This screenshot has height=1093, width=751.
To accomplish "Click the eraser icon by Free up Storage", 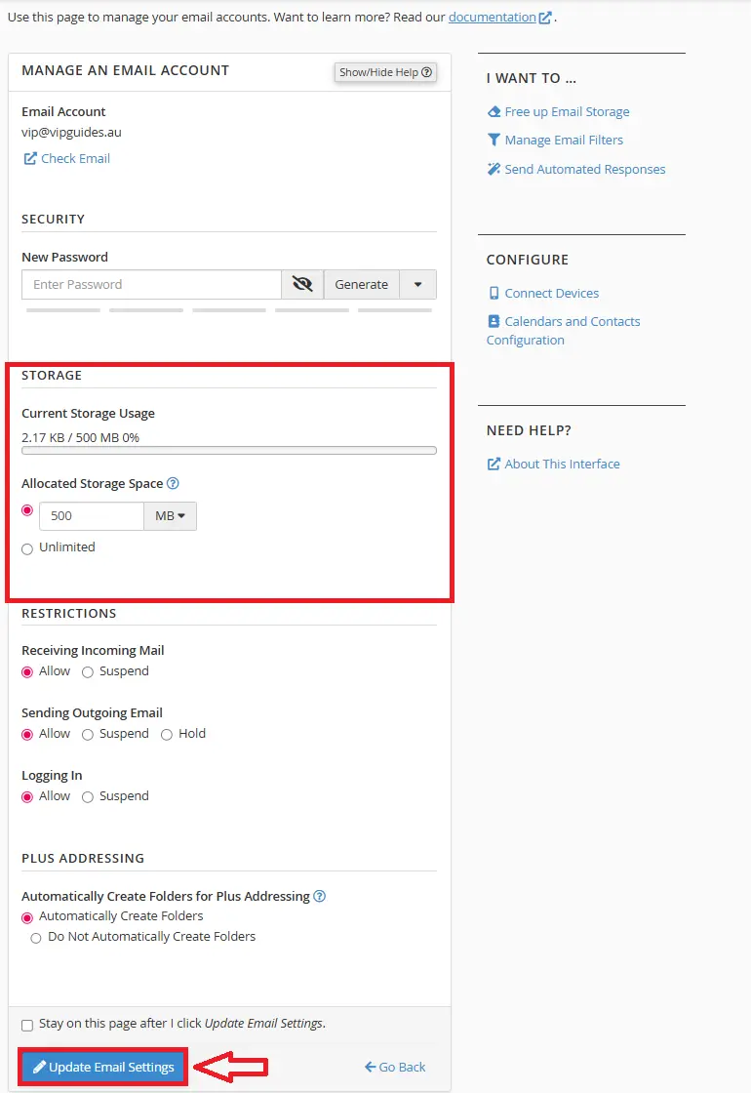I will [494, 111].
